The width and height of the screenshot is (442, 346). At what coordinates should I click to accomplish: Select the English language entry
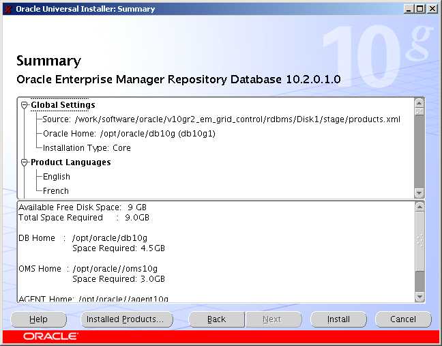tap(57, 177)
